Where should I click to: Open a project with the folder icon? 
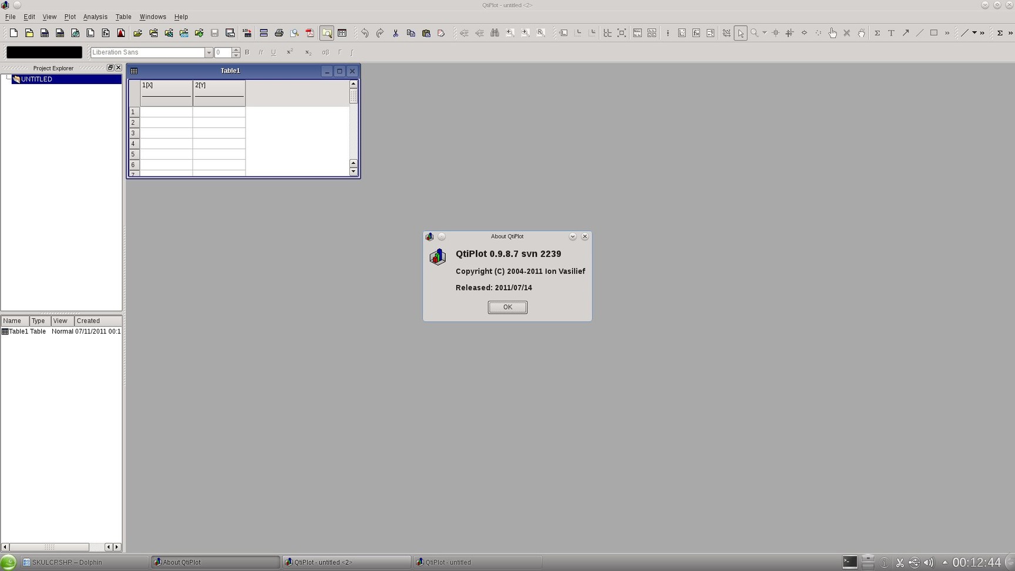click(x=138, y=33)
